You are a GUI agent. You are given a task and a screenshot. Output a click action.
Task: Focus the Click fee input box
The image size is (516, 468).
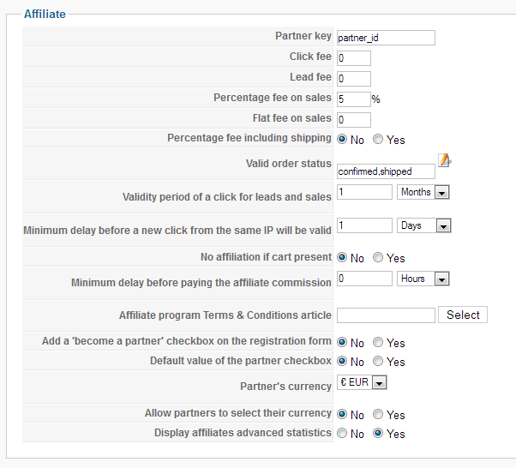pyautogui.click(x=354, y=58)
